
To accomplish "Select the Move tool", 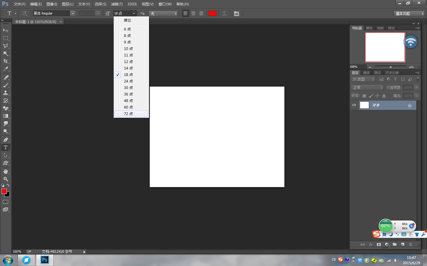I will [x=6, y=30].
